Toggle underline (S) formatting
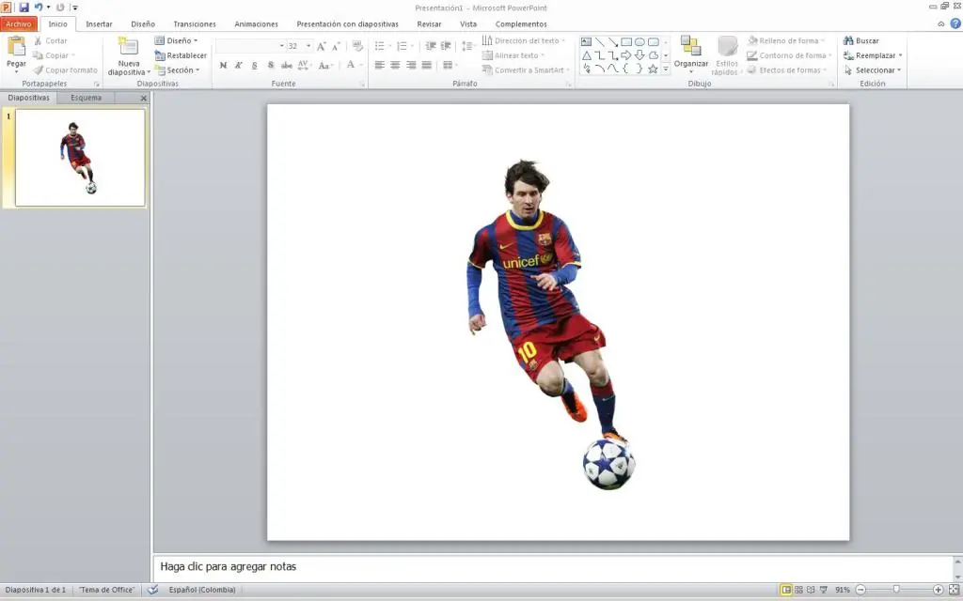Viewport: 963px width, 601px height. tap(254, 65)
